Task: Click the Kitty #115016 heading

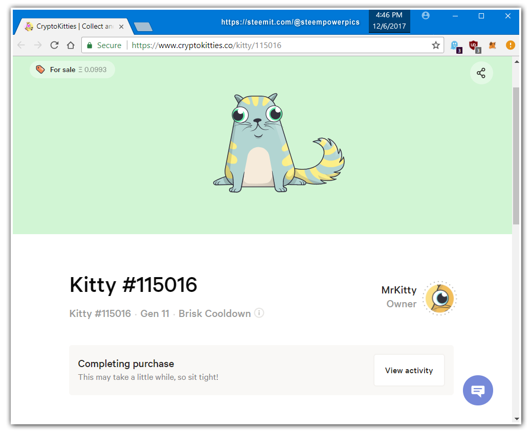Action: tap(134, 284)
